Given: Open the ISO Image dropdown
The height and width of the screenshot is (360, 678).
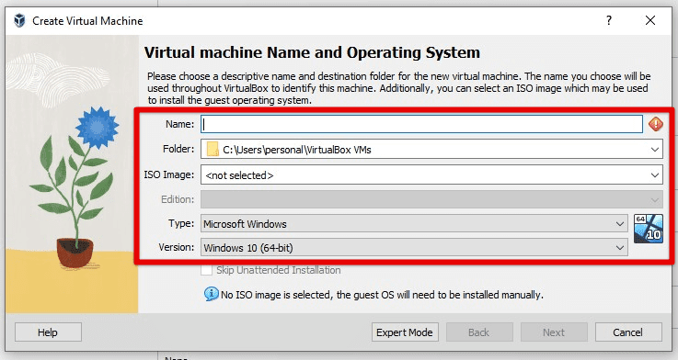Looking at the screenshot, I should pos(431,175).
